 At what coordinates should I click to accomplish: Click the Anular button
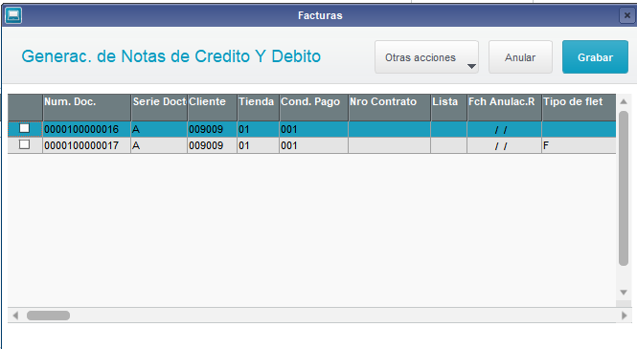pyautogui.click(x=520, y=57)
